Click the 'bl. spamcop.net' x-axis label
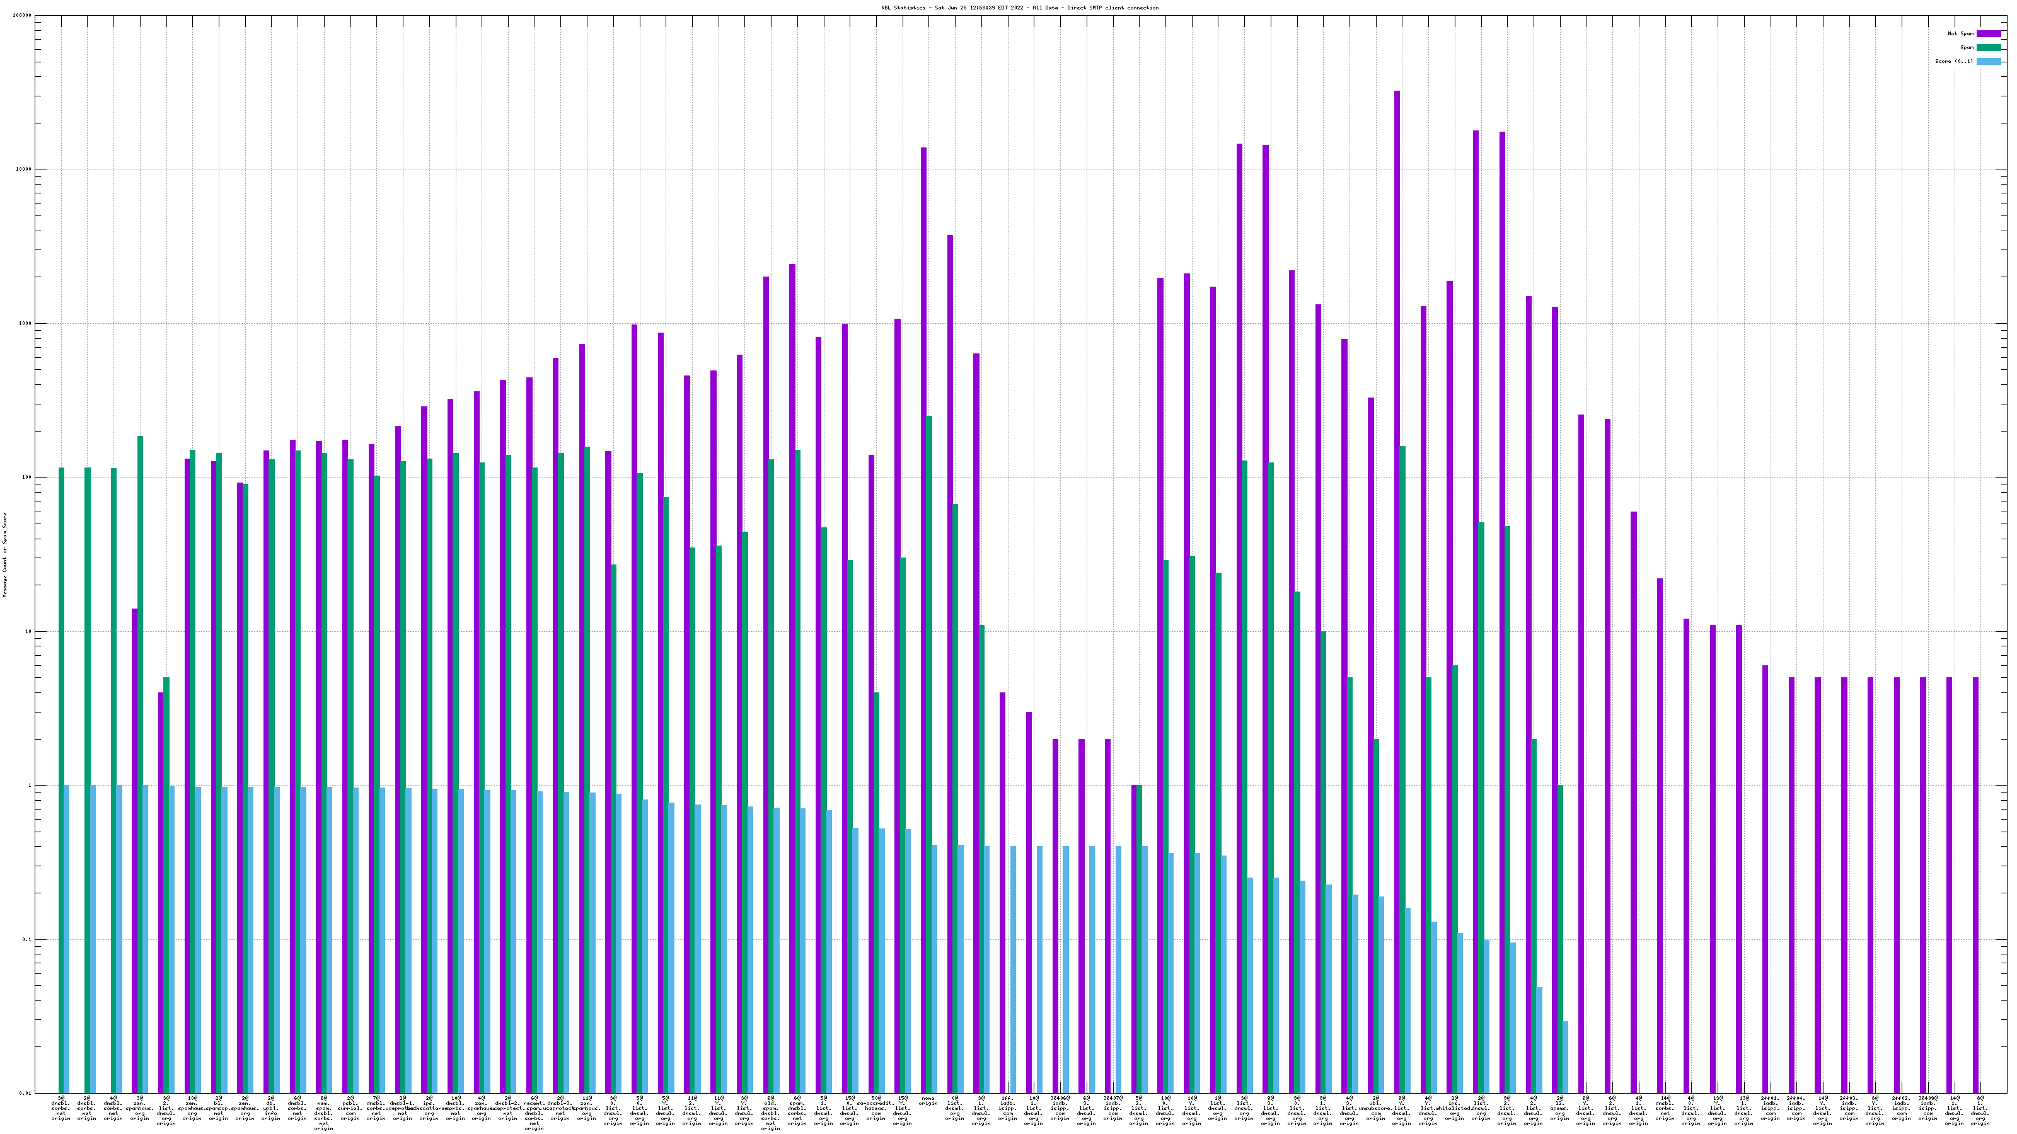 point(219,1109)
